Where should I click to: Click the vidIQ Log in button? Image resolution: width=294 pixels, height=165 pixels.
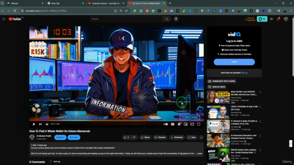pyautogui.click(x=234, y=62)
